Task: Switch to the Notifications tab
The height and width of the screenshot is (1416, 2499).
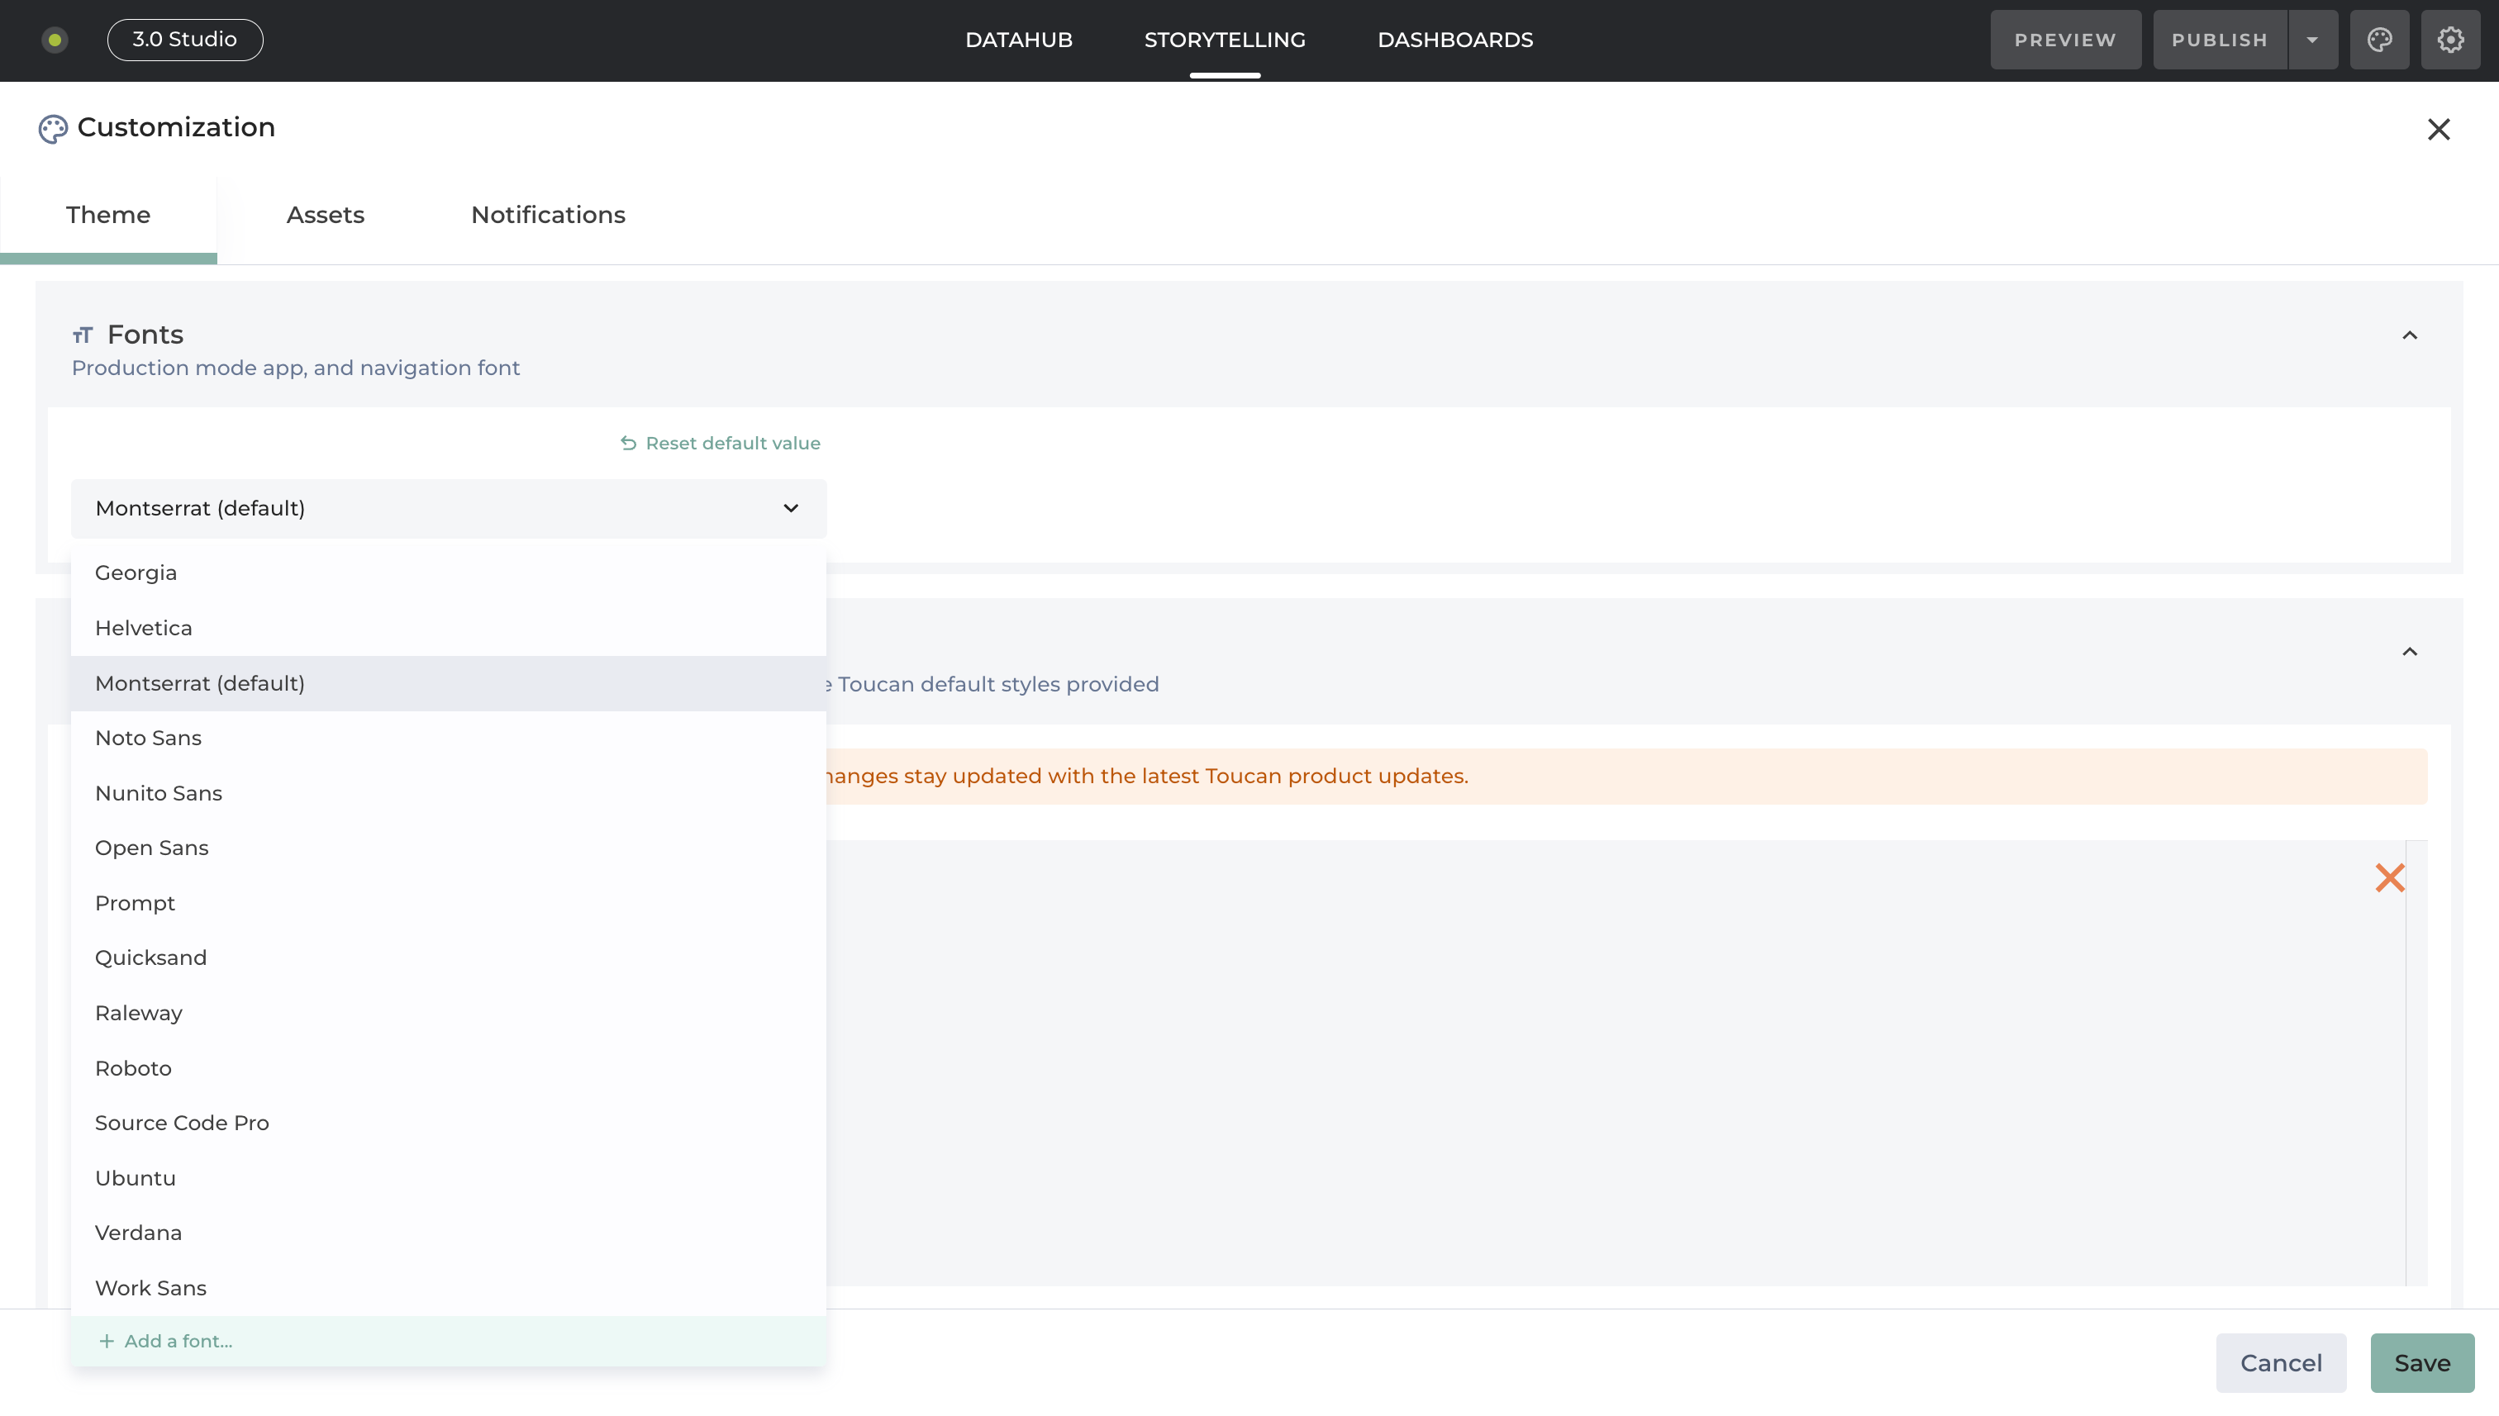Action: (548, 215)
